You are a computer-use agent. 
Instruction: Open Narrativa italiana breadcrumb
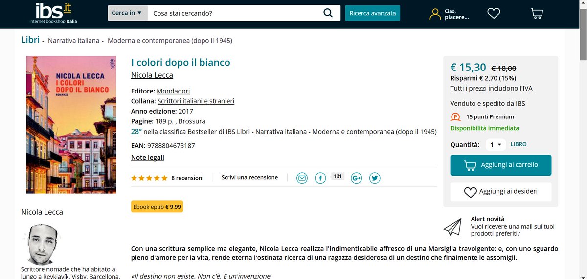pos(73,40)
